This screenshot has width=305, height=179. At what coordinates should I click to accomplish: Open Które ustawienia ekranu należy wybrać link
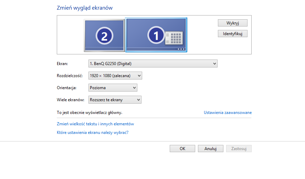tap(93, 133)
